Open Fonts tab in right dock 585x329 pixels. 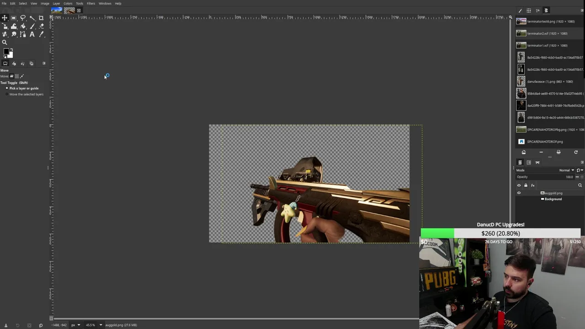point(537,11)
